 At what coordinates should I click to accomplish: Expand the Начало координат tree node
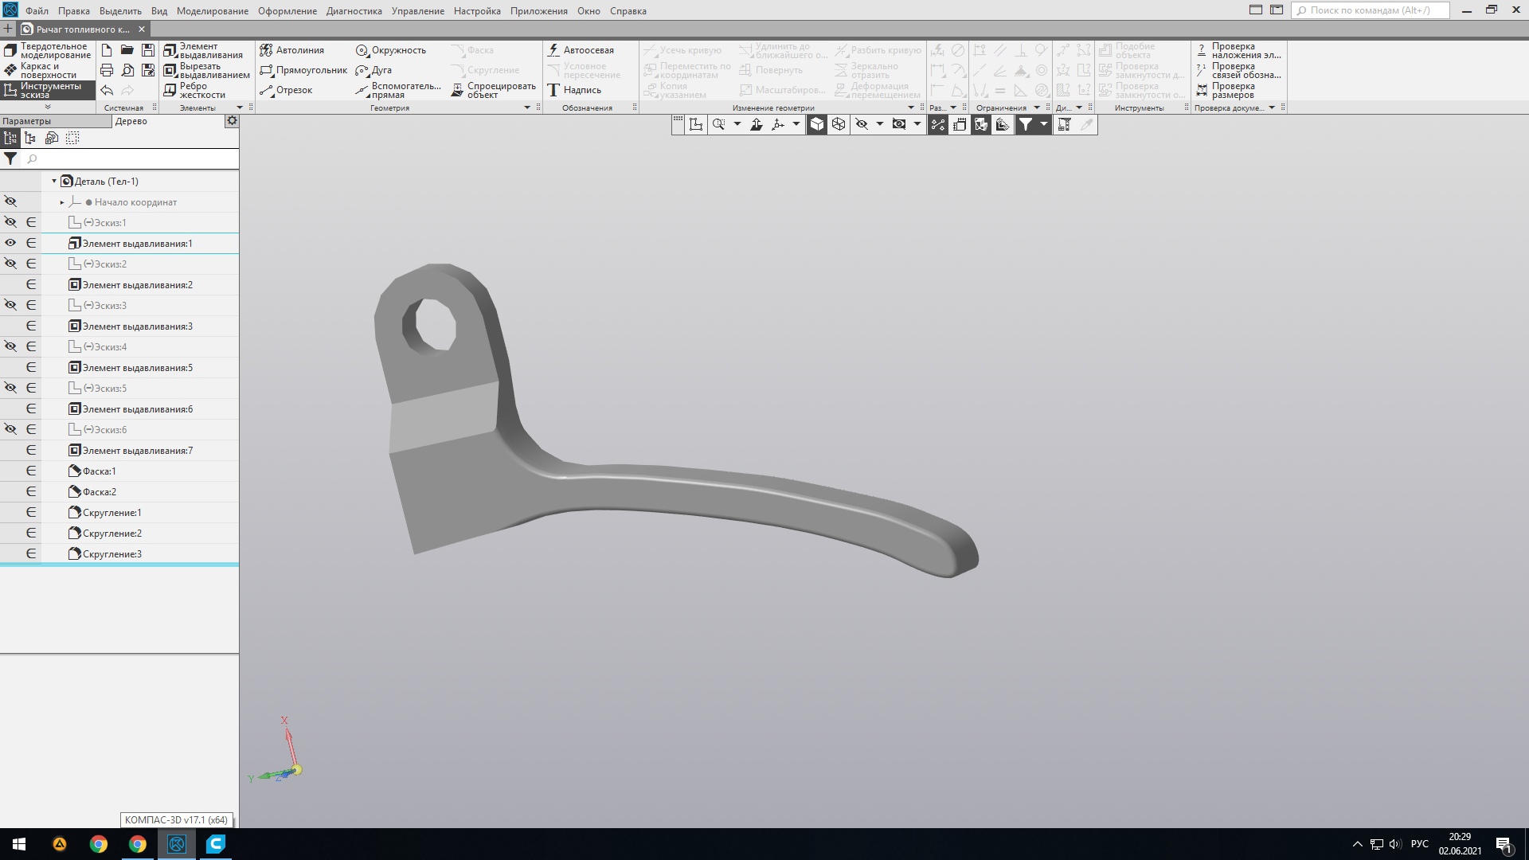pyautogui.click(x=62, y=202)
